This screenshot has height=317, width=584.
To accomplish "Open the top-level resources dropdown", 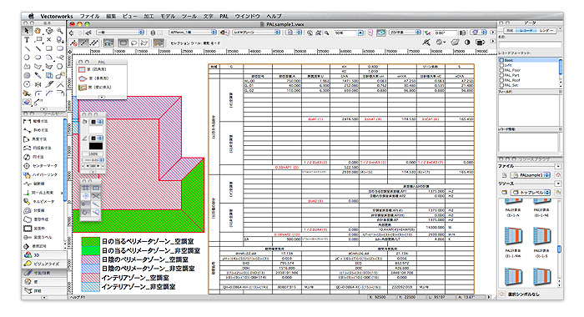I will tap(531, 192).
